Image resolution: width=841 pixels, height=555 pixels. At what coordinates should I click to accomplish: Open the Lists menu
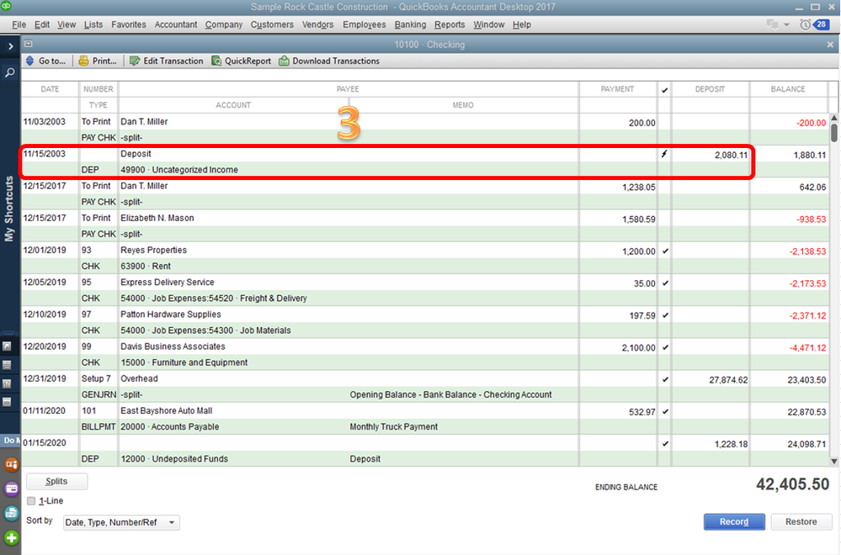coord(93,24)
